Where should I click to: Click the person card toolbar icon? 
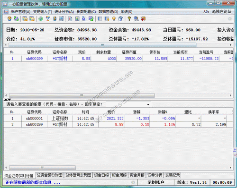[55, 19]
